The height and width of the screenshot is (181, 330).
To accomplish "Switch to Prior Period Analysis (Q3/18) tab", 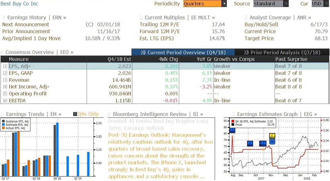I will coord(282,52).
